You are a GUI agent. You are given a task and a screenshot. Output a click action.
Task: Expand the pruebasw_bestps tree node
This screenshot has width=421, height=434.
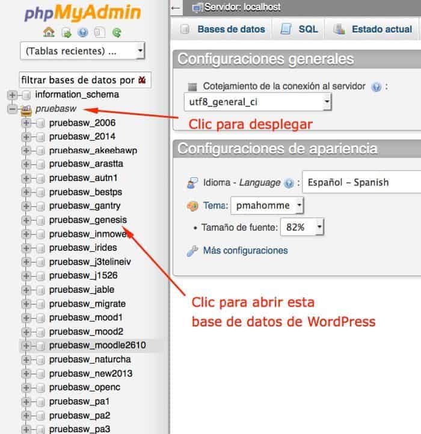coord(26,192)
